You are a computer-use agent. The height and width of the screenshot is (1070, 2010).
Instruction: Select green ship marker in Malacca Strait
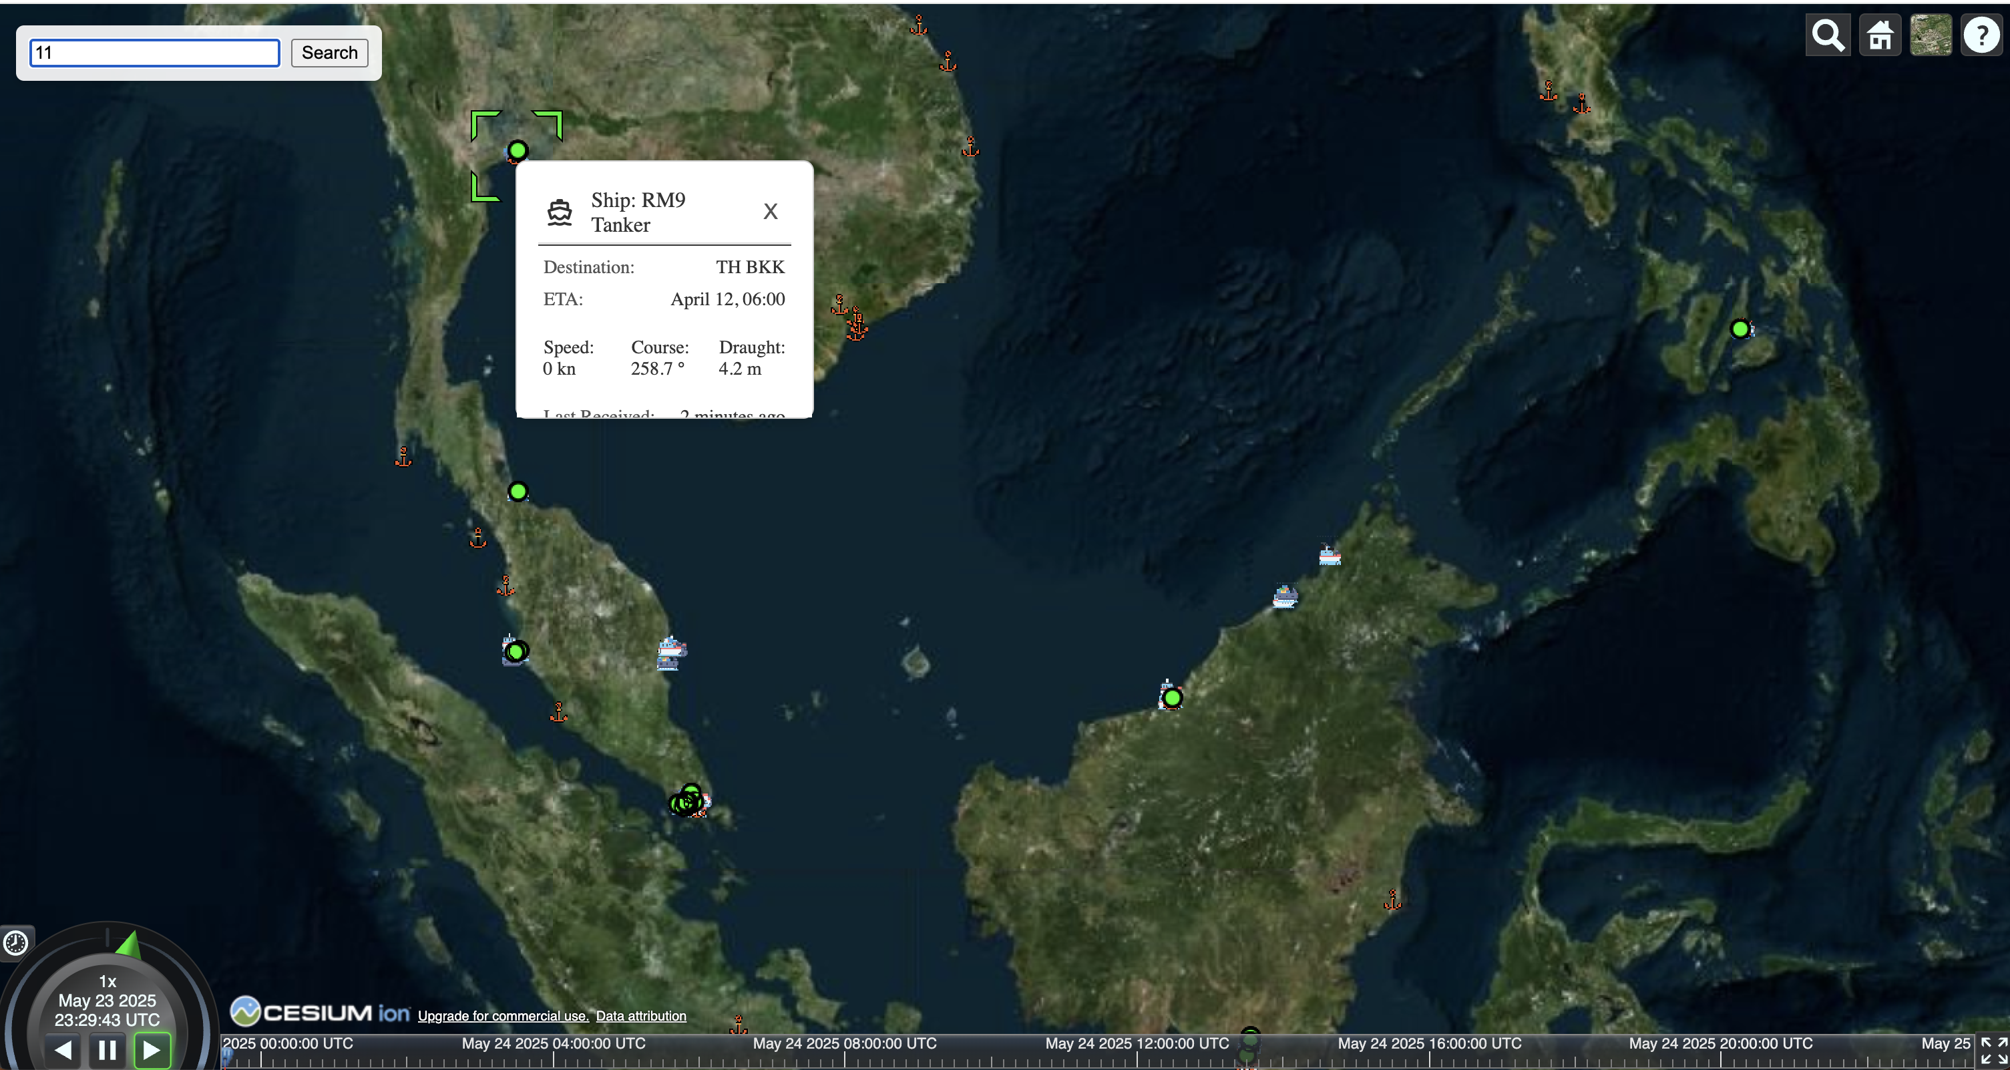516,651
